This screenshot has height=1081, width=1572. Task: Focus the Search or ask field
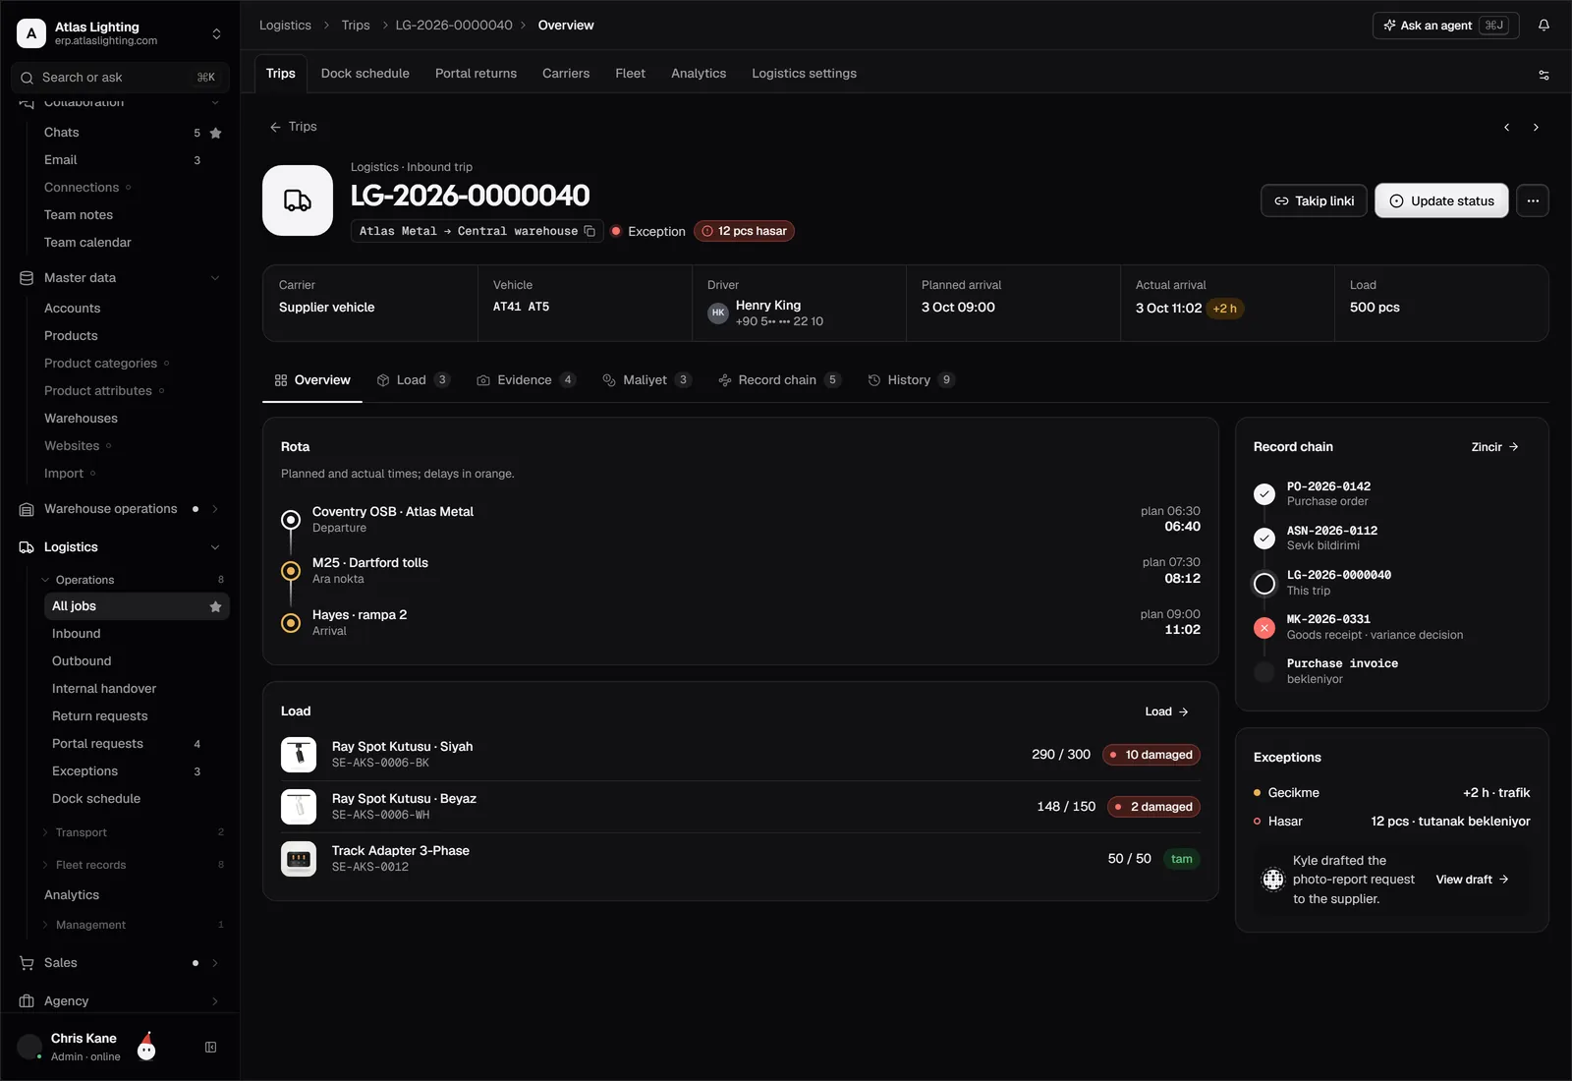click(x=120, y=78)
